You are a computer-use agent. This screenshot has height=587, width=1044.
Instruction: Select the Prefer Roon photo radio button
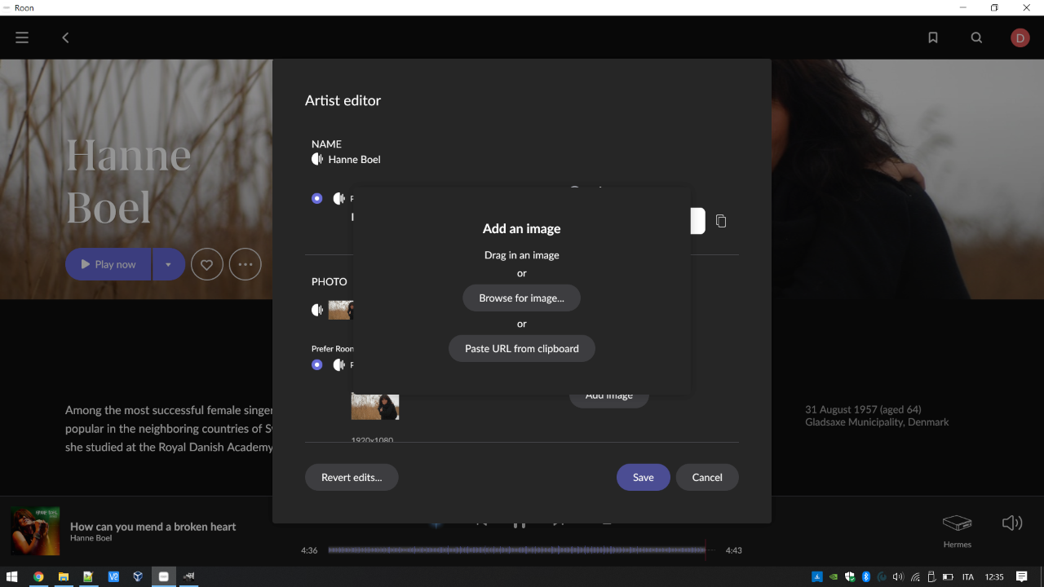pyautogui.click(x=317, y=364)
